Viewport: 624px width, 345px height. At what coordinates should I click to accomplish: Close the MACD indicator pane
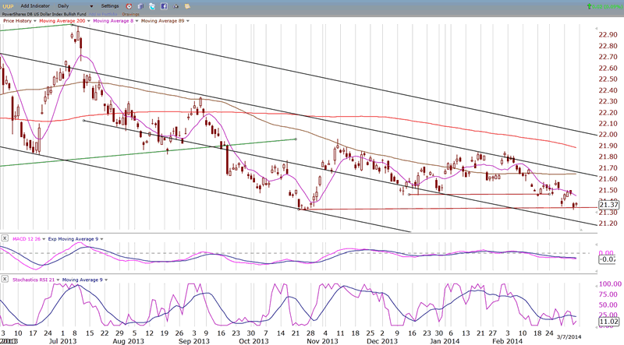tap(4, 237)
